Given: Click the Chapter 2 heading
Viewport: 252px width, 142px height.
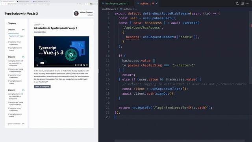Looking at the screenshot, I should (x=11, y=57).
